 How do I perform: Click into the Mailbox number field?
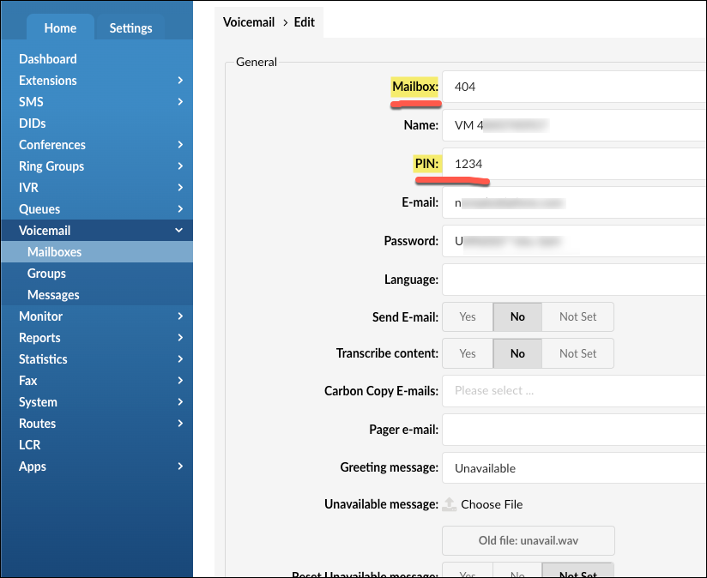point(573,87)
